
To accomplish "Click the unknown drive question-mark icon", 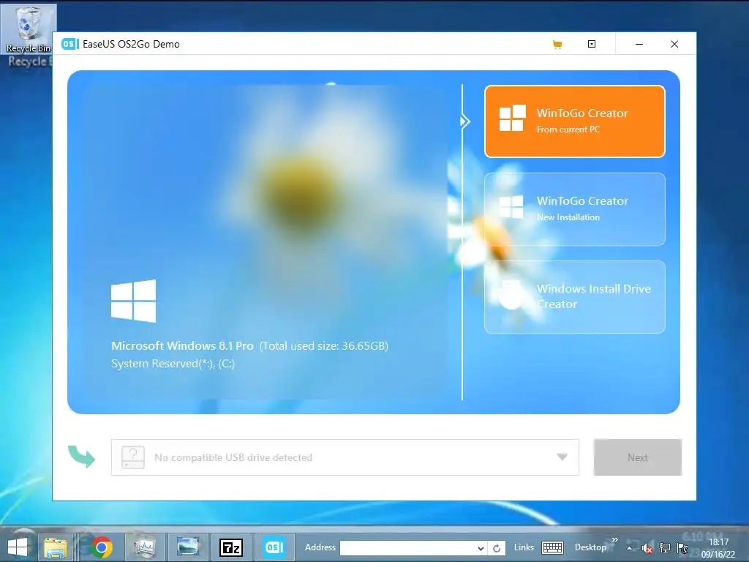I will 133,457.
